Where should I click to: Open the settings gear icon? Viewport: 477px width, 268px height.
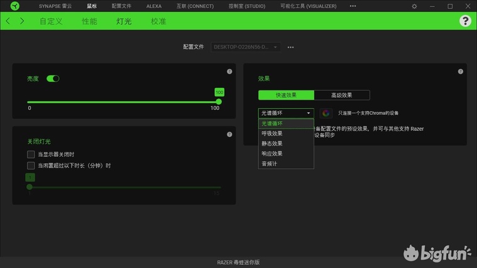pos(414,6)
